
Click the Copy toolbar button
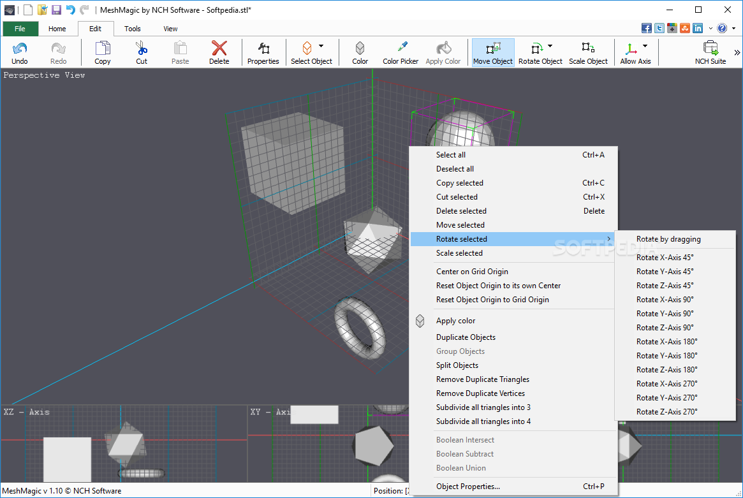coord(102,52)
